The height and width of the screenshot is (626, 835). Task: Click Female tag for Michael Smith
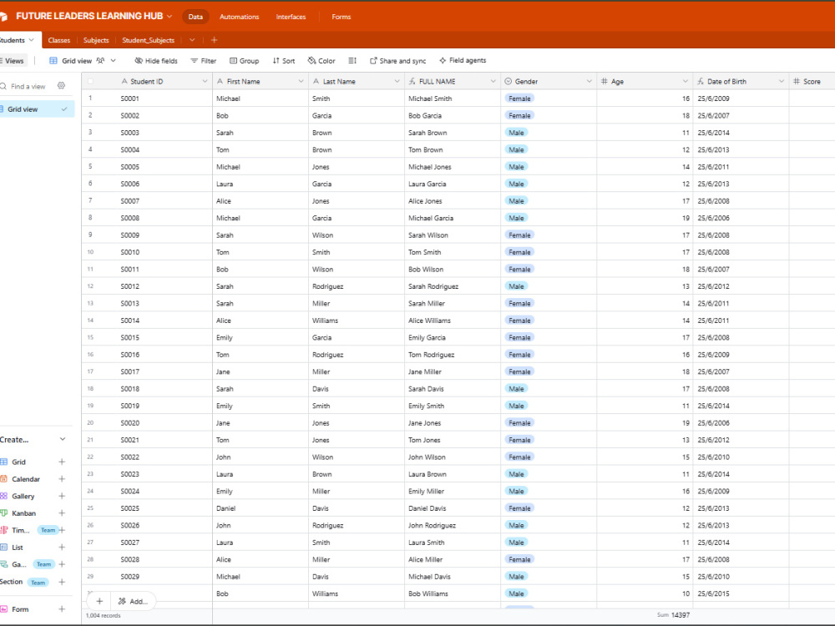(519, 98)
